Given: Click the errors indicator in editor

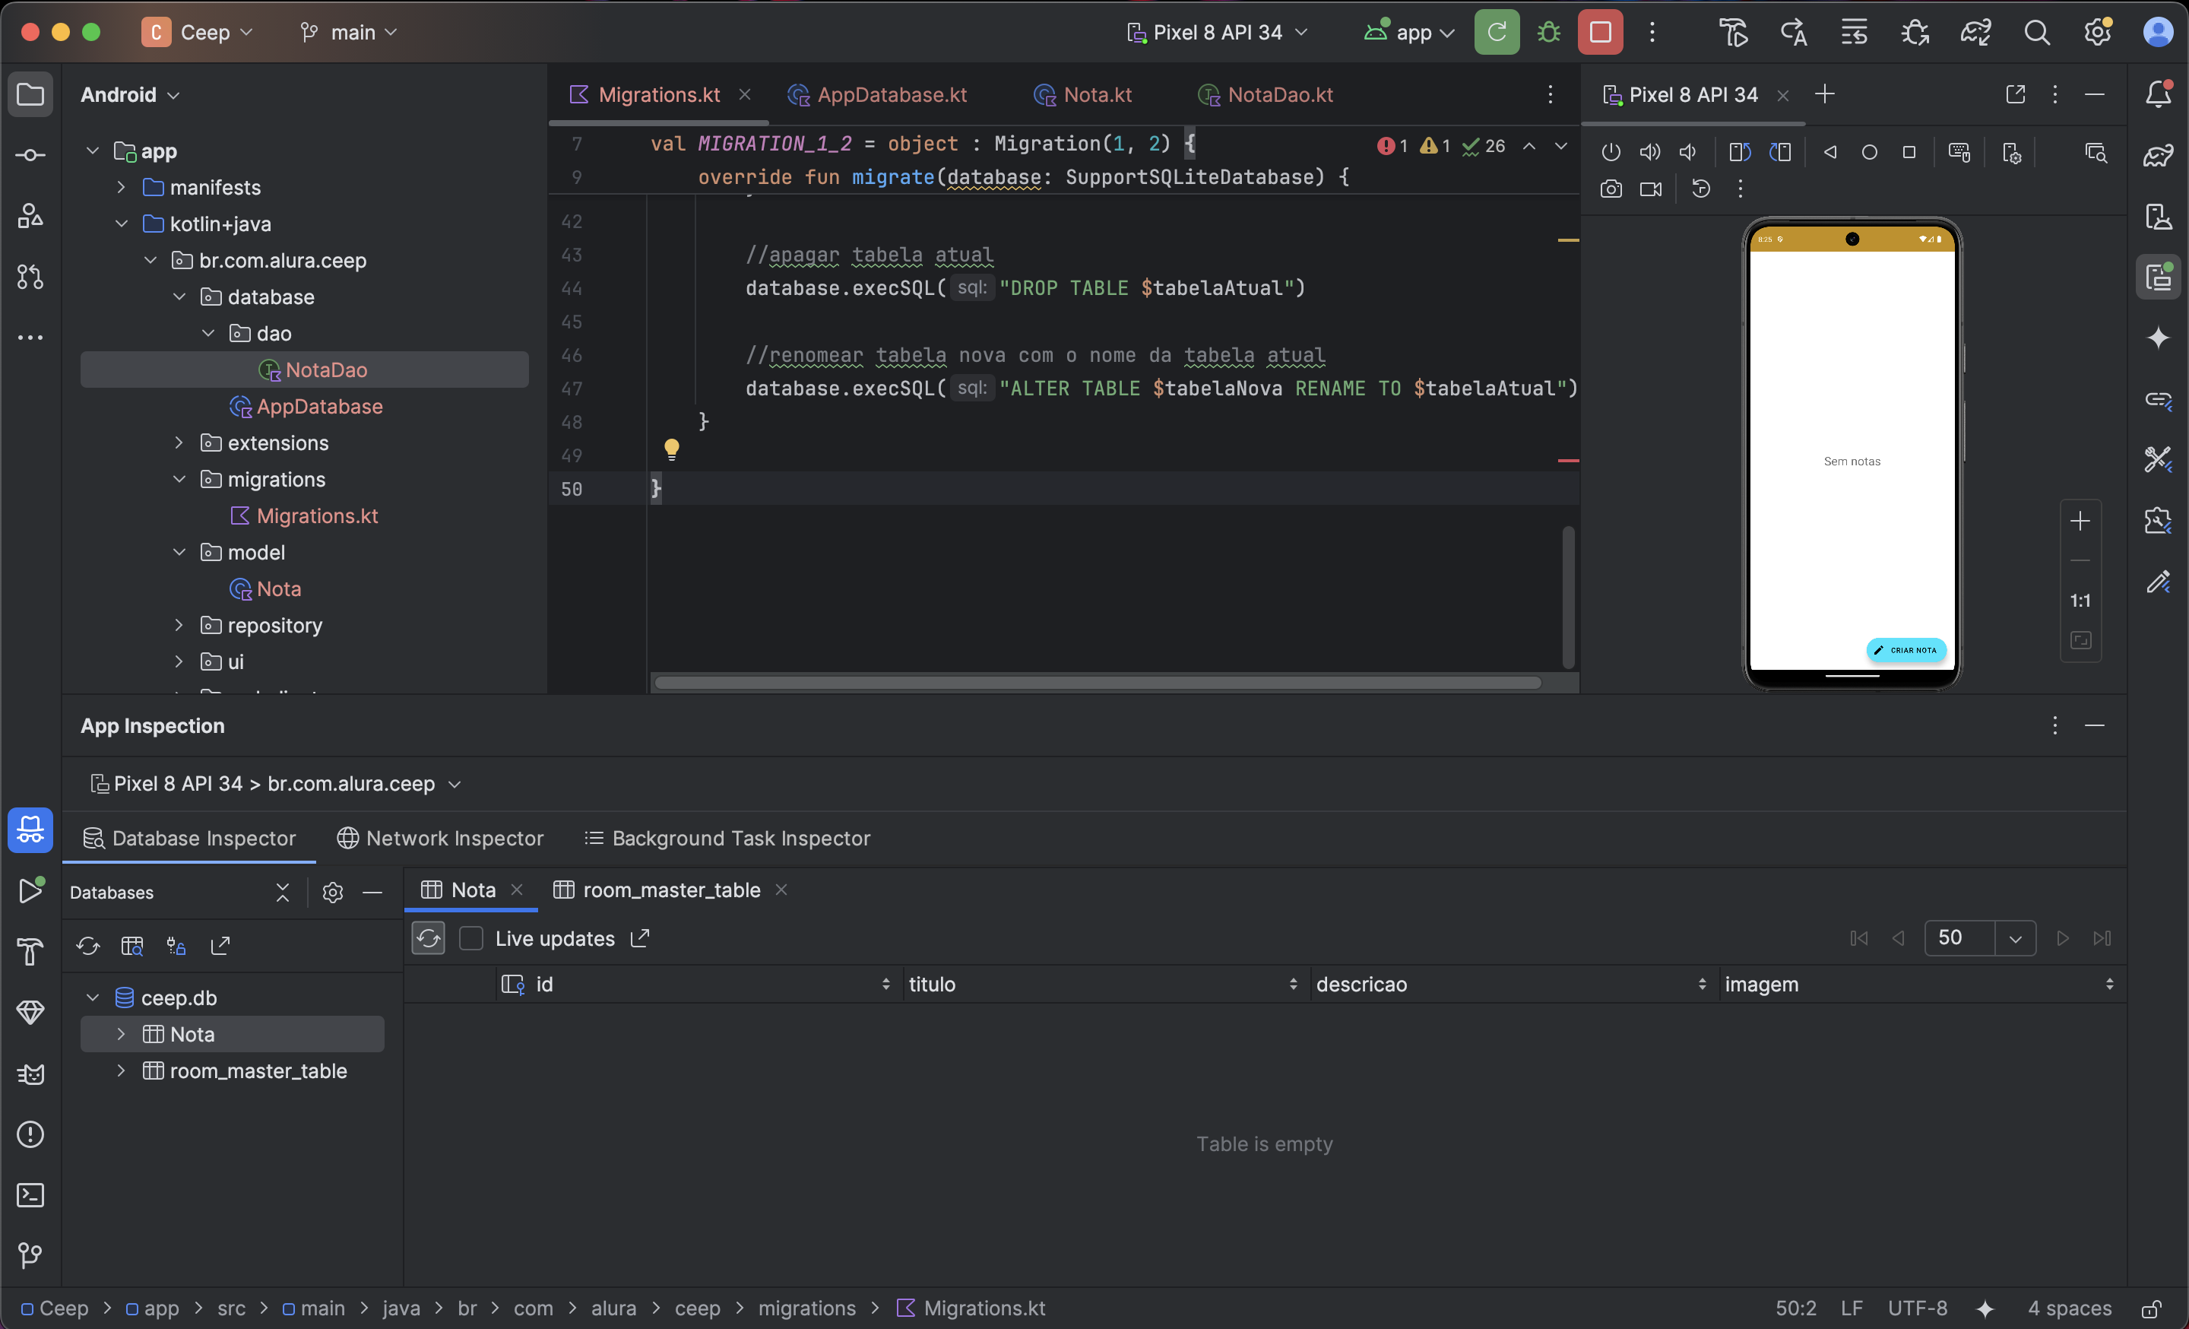Looking at the screenshot, I should 1392,146.
